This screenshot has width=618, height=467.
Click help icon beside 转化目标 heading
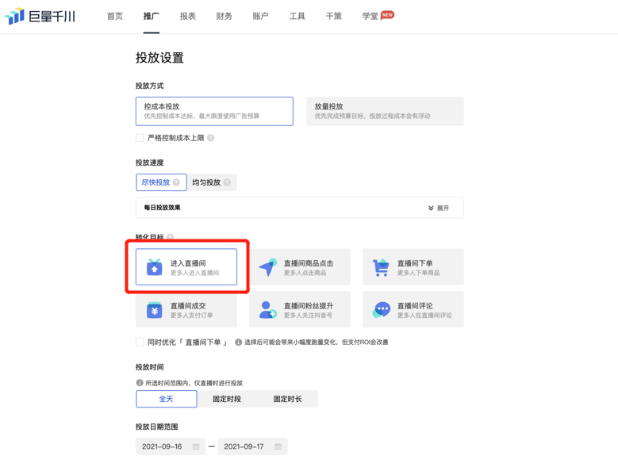(170, 237)
